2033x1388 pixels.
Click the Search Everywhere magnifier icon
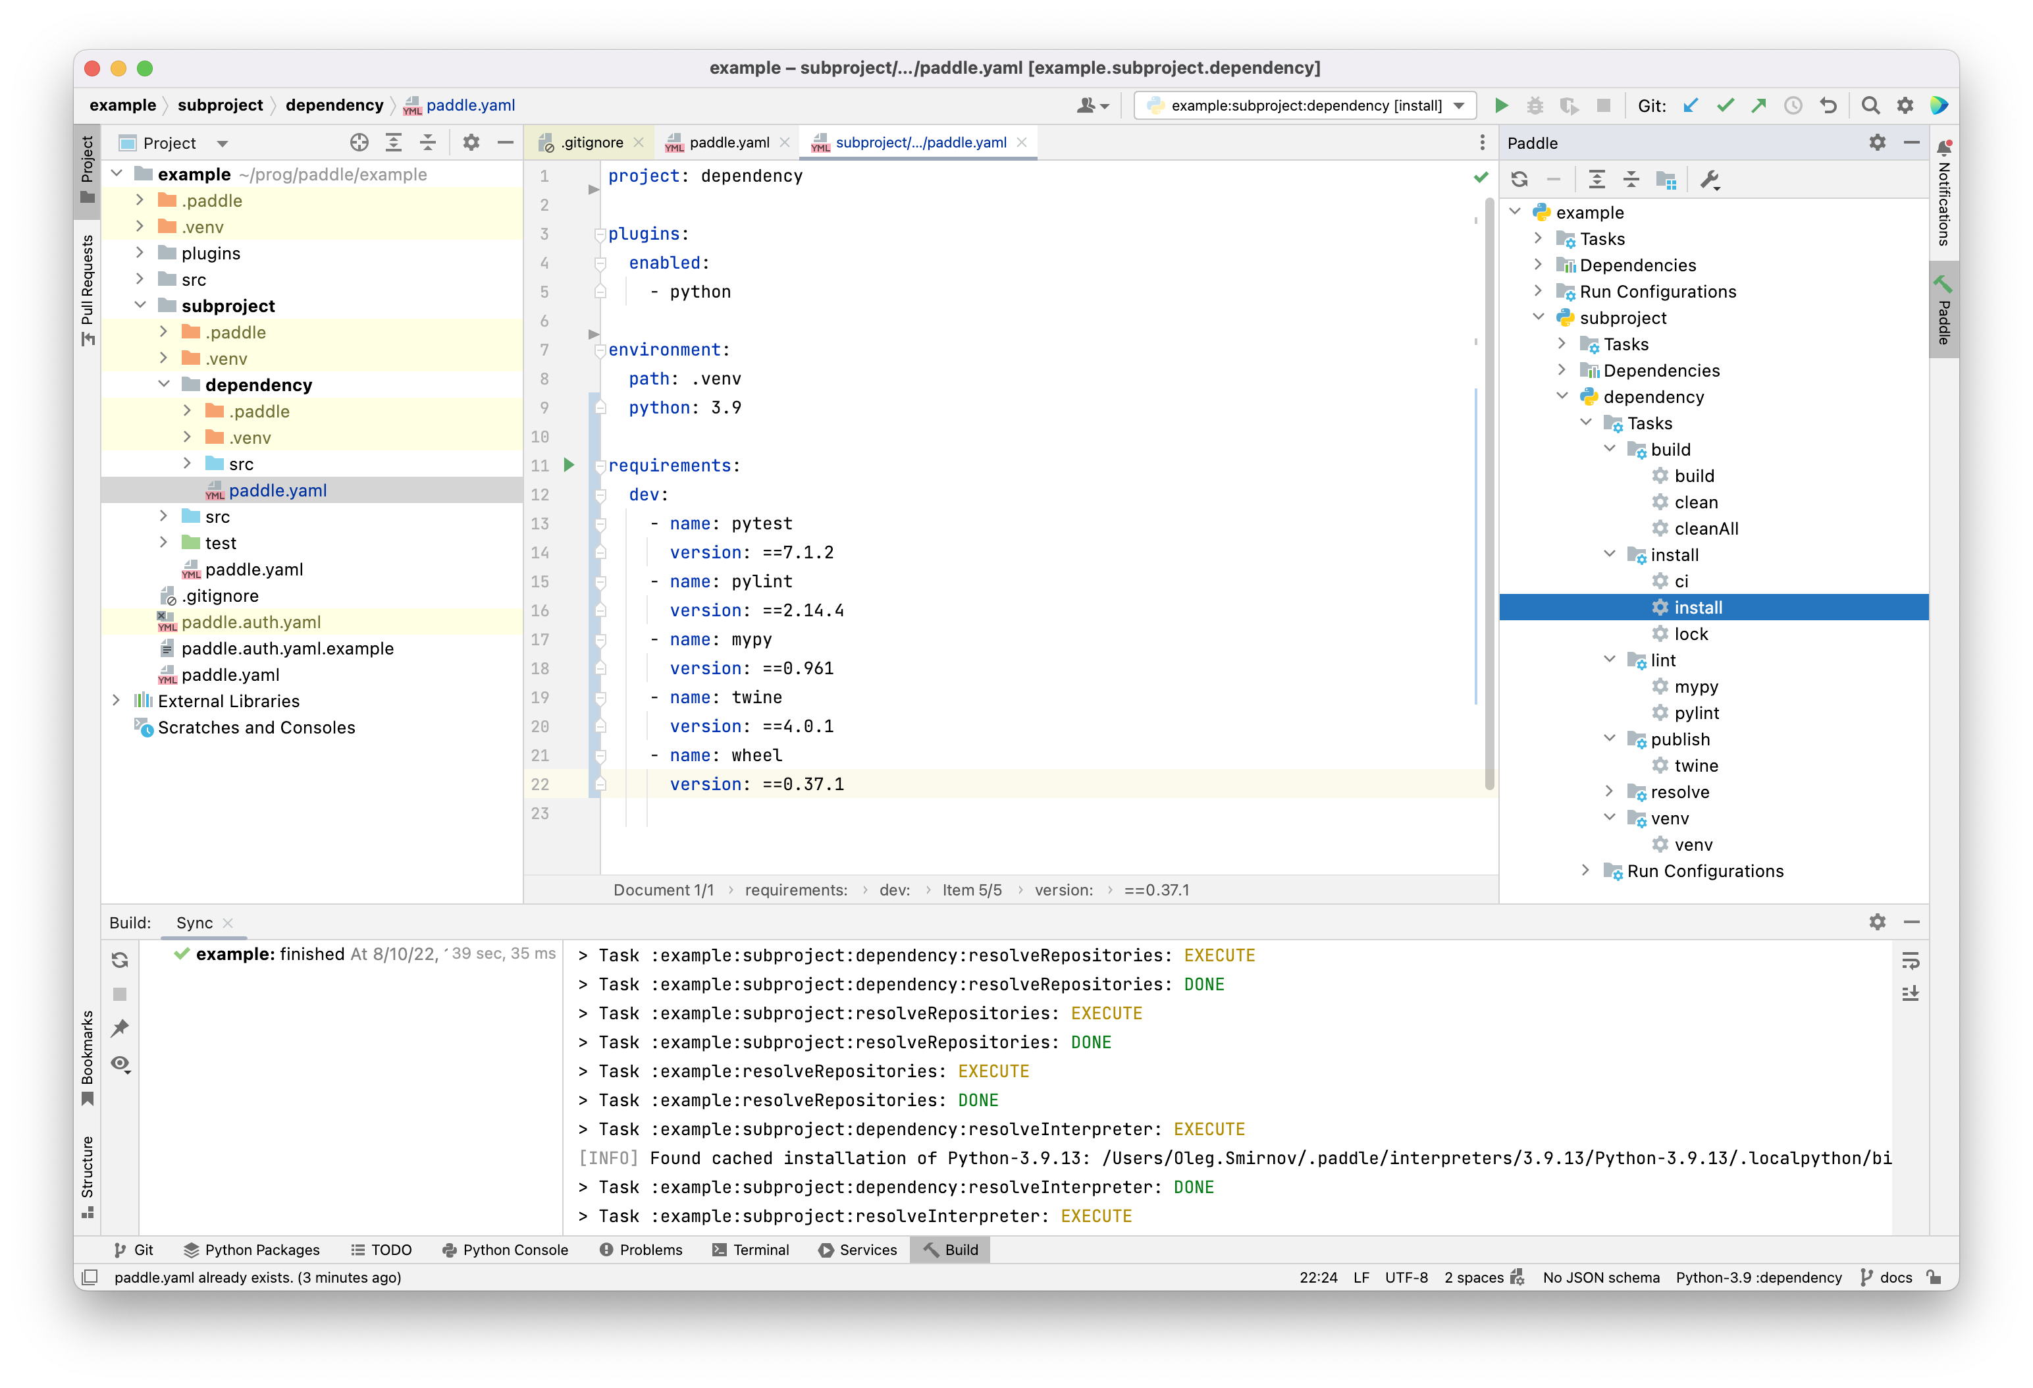[x=1870, y=106]
